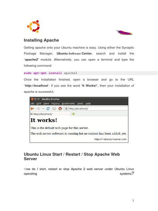Image resolution: width=158 pixels, height=211 pixels.
Task: Click 'This is the default web page' line
Action: (60, 128)
